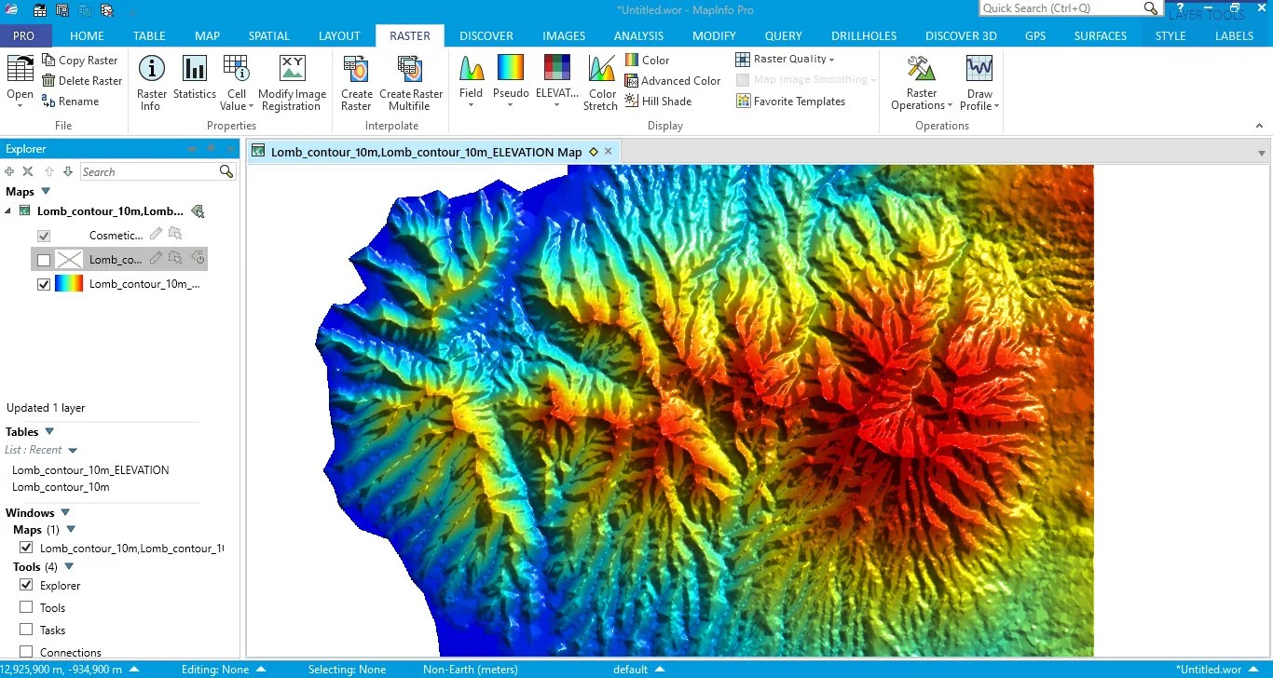
Task: Enable the Lomb_co layer visibility checkbox
Action: click(43, 259)
